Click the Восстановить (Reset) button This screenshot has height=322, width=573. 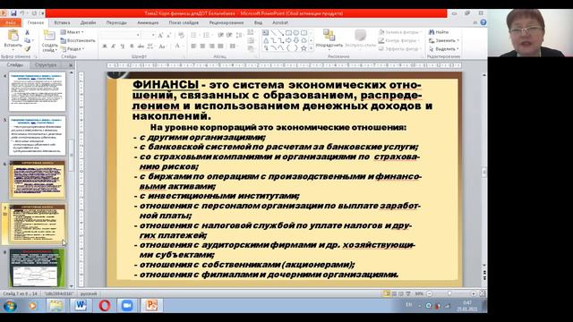(78, 40)
